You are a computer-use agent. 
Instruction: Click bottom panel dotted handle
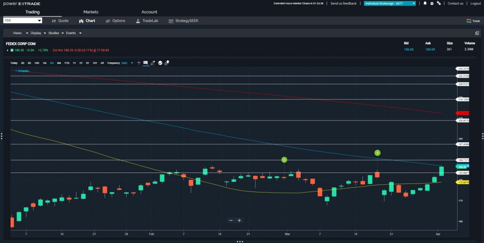(240, 242)
